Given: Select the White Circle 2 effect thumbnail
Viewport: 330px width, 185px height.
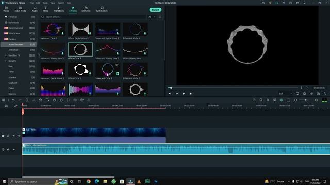Looking at the screenshot, I should 80,69.
